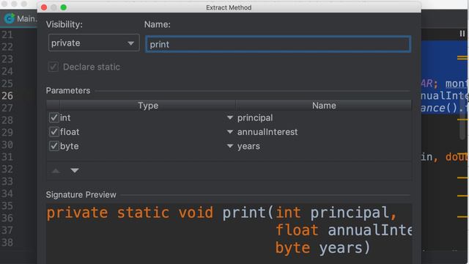
Task: Click the signature preview text area
Action: [229, 233]
